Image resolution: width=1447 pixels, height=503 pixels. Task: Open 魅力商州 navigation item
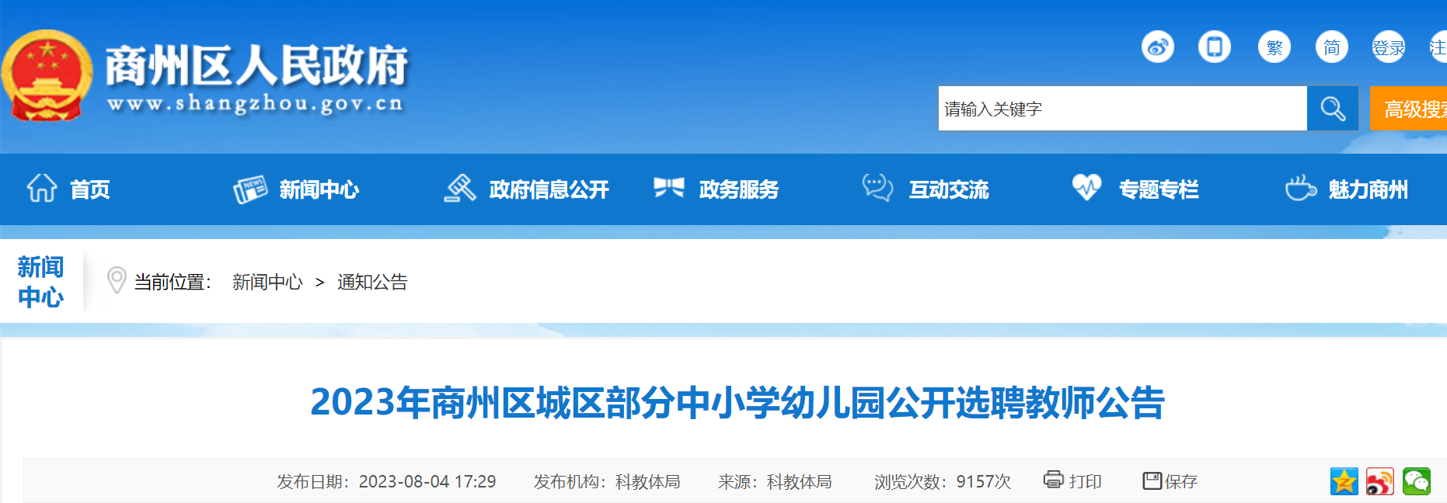click(1369, 189)
